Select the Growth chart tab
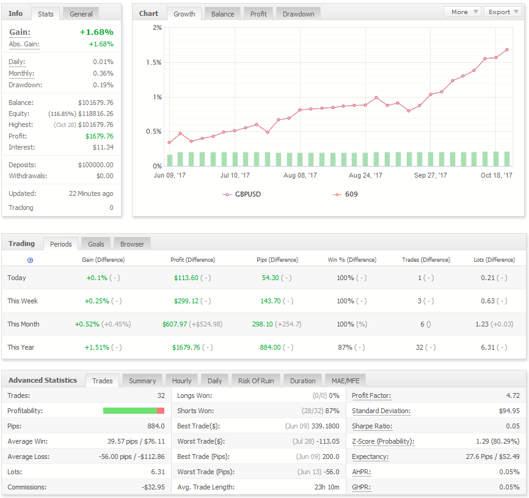The height and width of the screenshot is (498, 529). pos(184,14)
